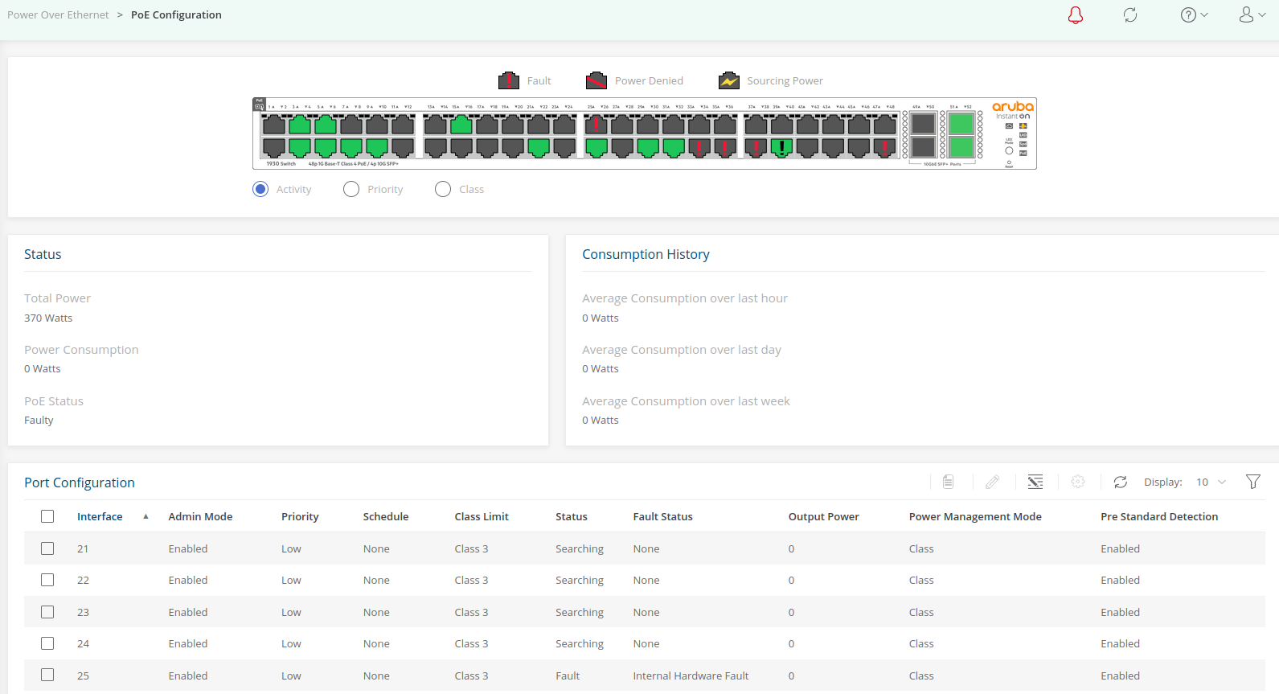Check the box for interface 21

47,548
